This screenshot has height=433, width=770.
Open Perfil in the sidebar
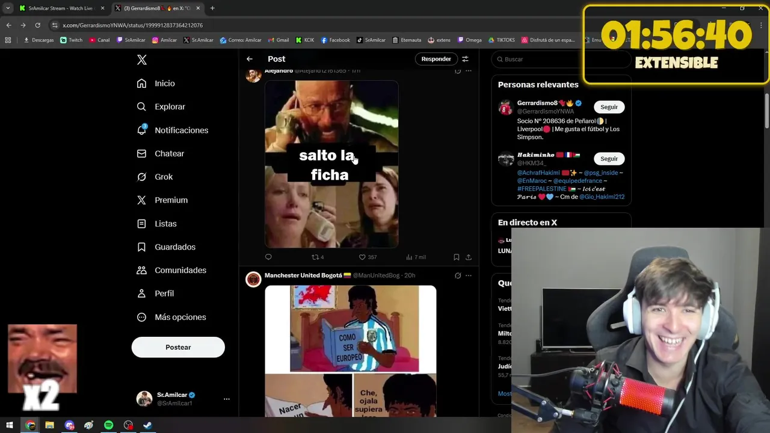[x=155, y=293]
